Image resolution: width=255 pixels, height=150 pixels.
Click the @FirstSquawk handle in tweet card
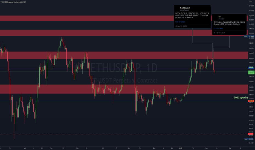[x=184, y=10]
